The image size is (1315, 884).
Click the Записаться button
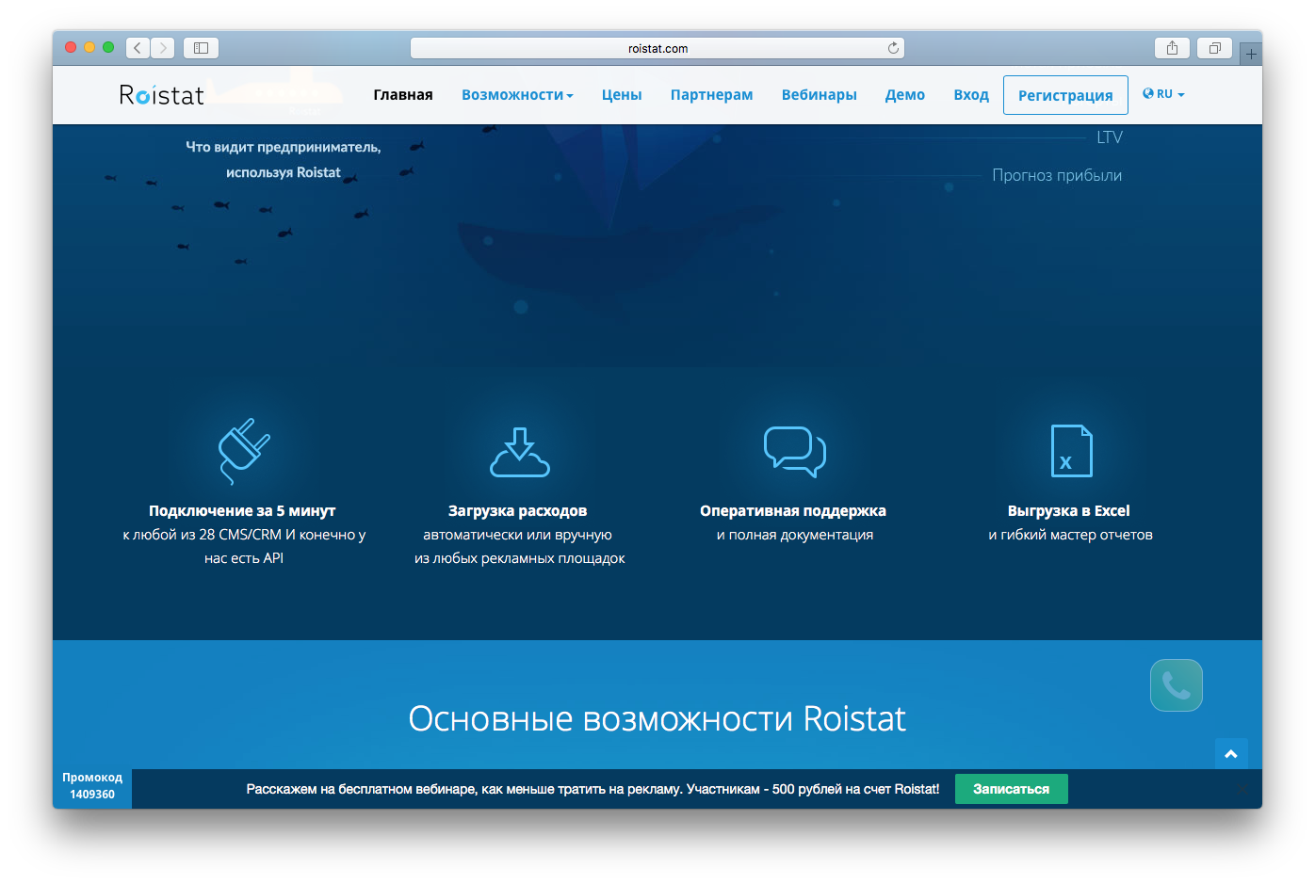click(x=1012, y=789)
